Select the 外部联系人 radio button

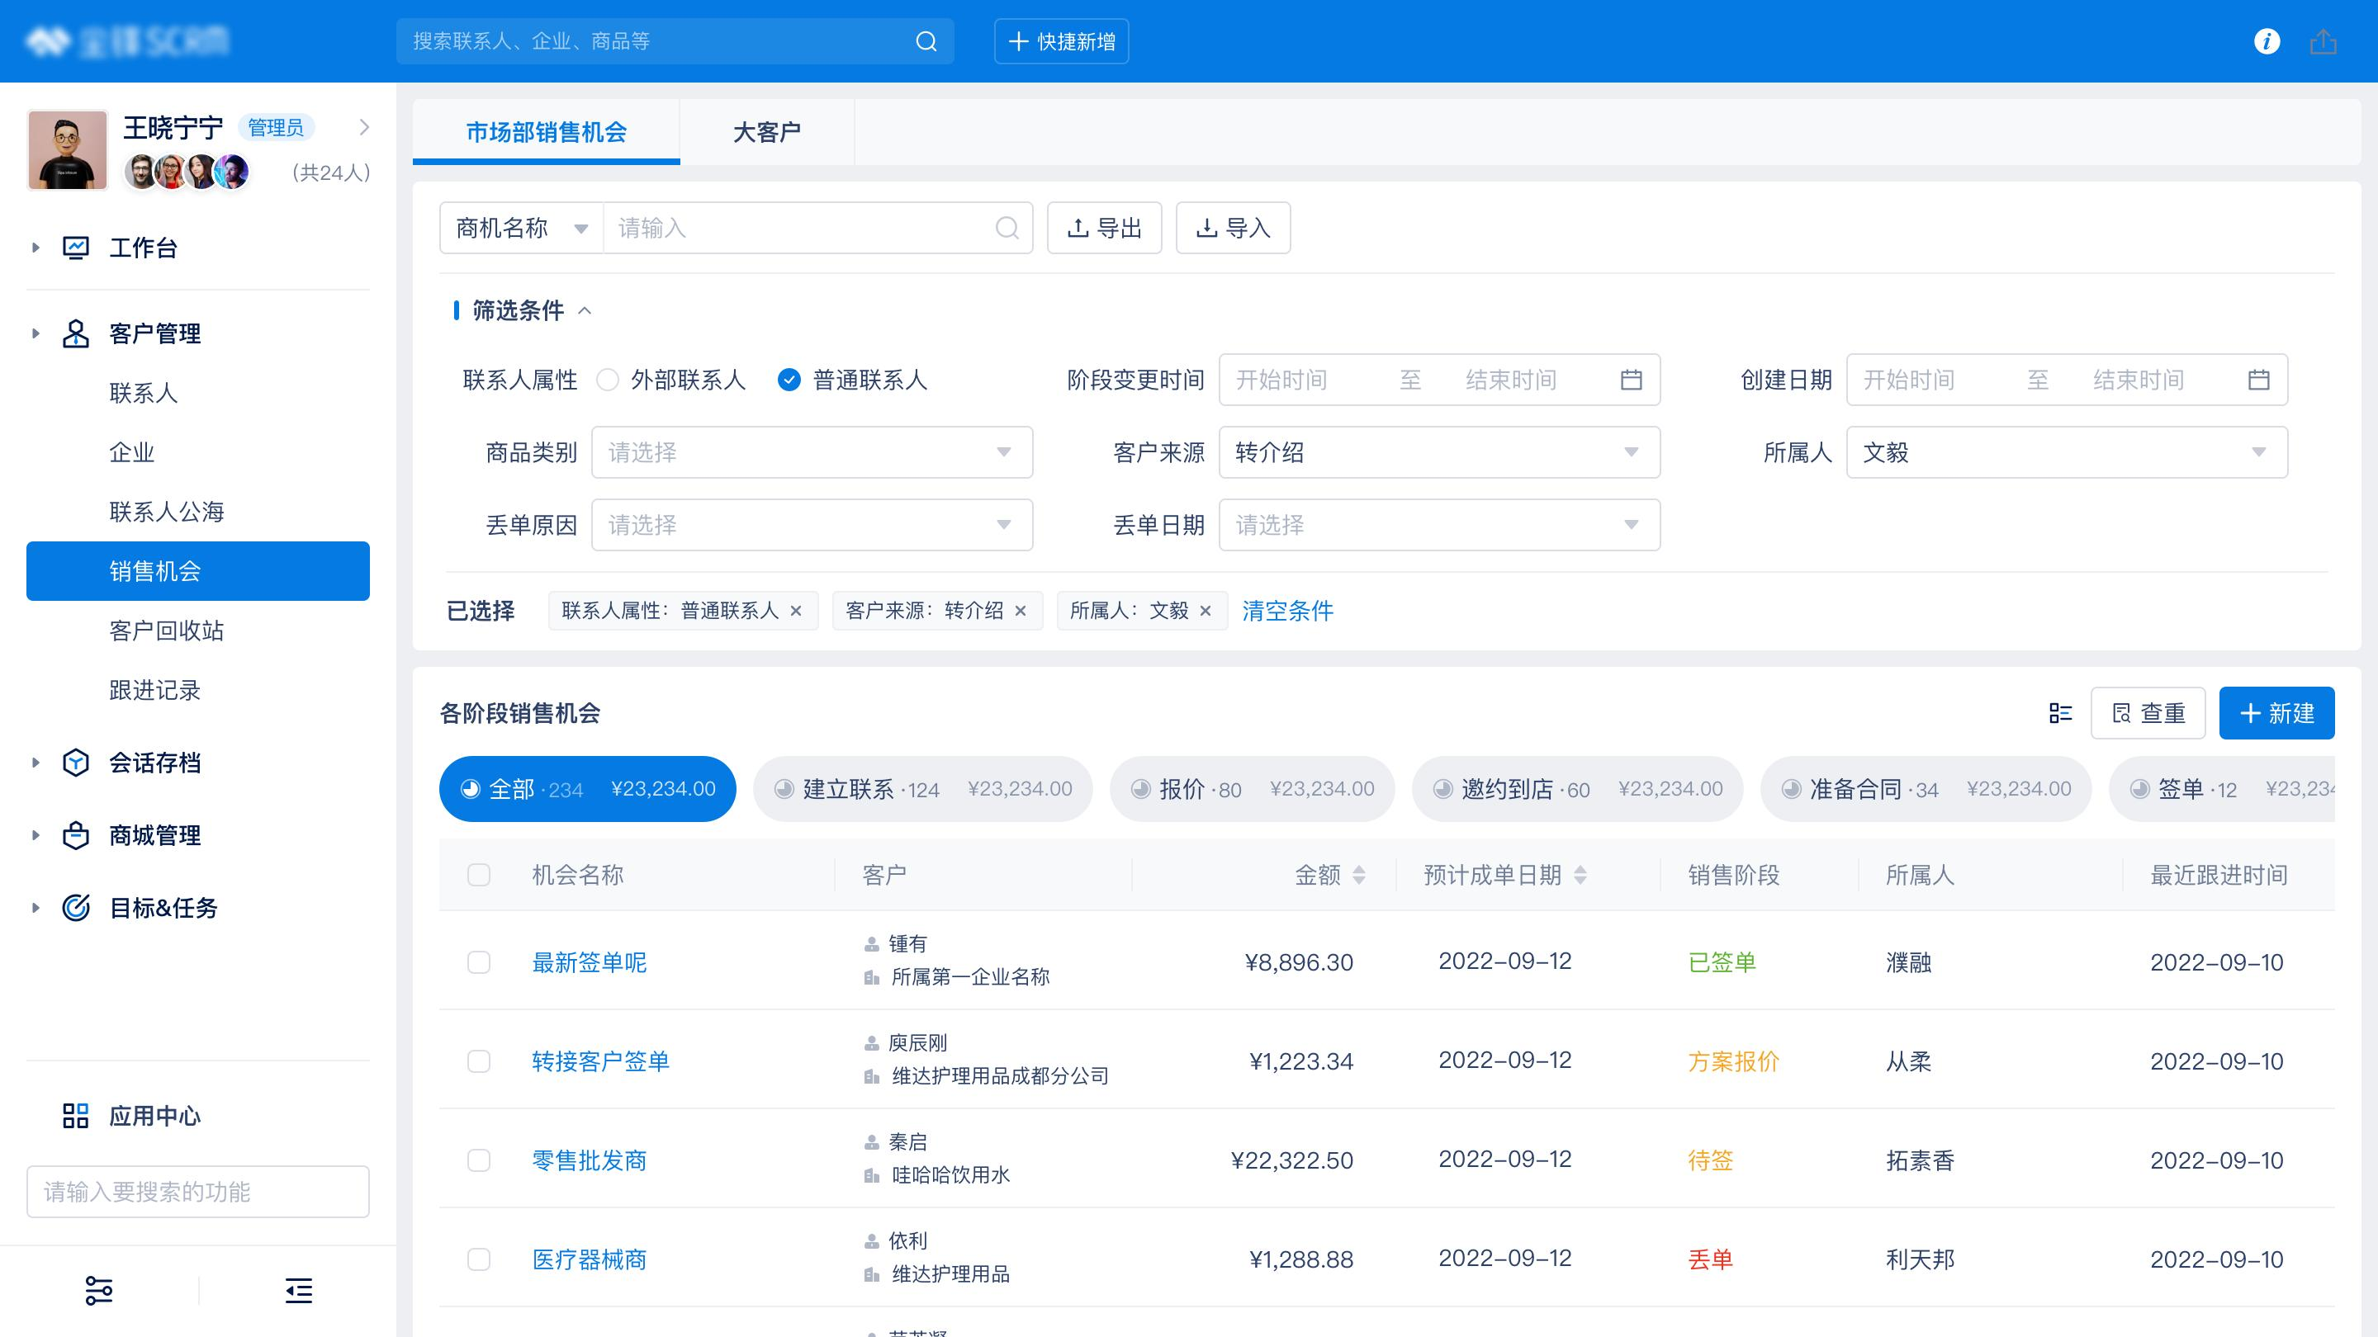(608, 380)
